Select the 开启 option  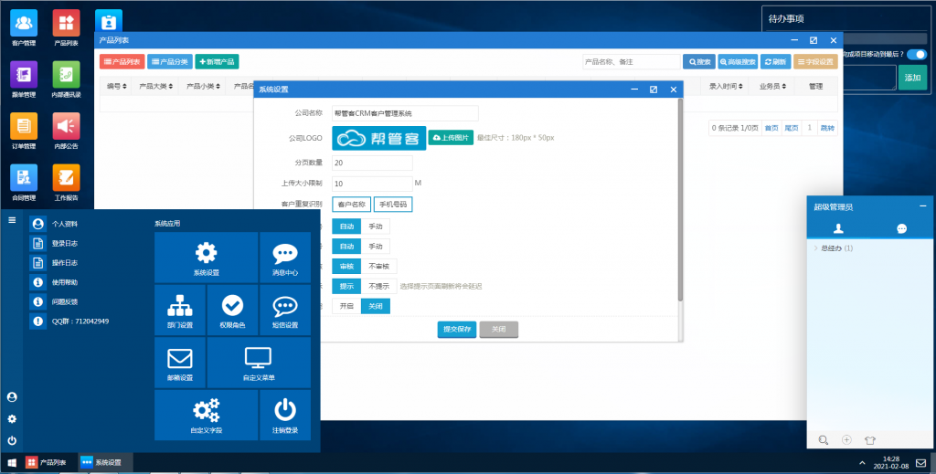click(346, 306)
